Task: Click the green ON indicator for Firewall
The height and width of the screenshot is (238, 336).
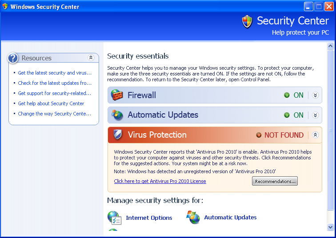Action: click(x=287, y=95)
